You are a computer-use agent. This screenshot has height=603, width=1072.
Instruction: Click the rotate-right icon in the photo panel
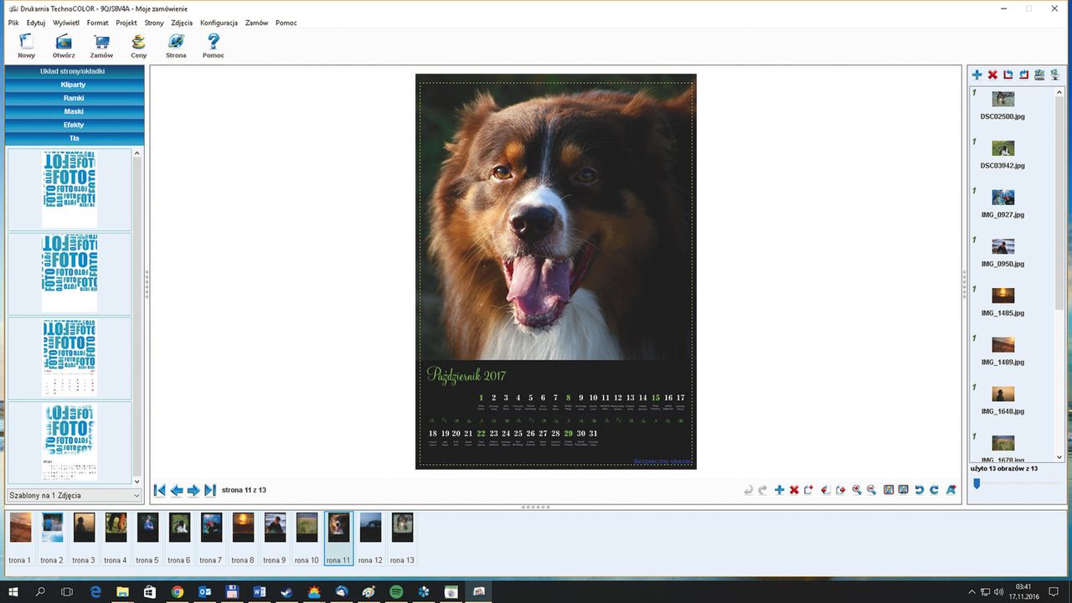[1023, 75]
